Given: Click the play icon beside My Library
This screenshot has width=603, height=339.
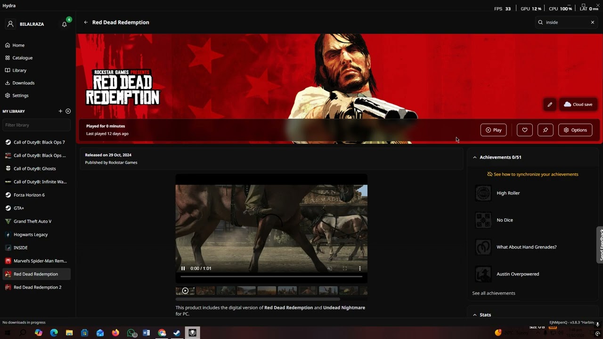Looking at the screenshot, I should pyautogui.click(x=68, y=111).
